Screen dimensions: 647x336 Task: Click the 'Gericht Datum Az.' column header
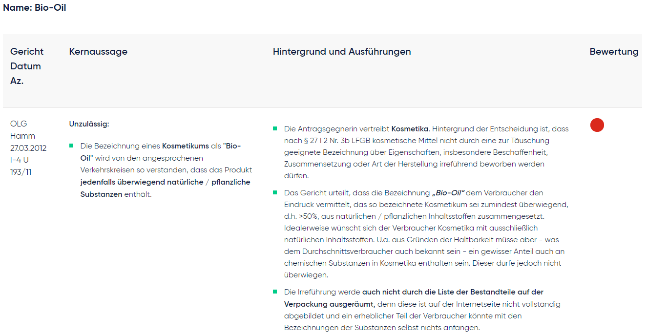(27, 66)
